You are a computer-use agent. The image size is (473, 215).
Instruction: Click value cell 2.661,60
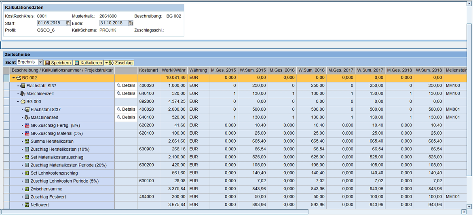click(x=173, y=141)
